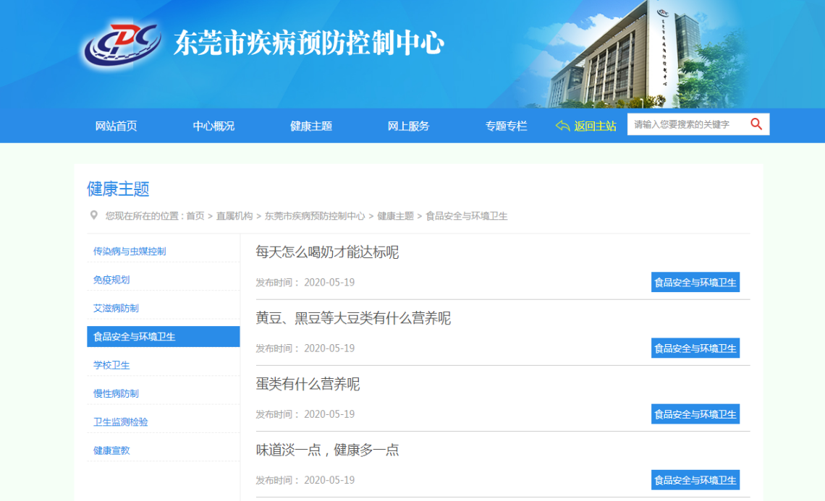The width and height of the screenshot is (825, 501).
Task: Click 食品安全与环境卫生 tag beside the soybean article
Action: (695, 348)
